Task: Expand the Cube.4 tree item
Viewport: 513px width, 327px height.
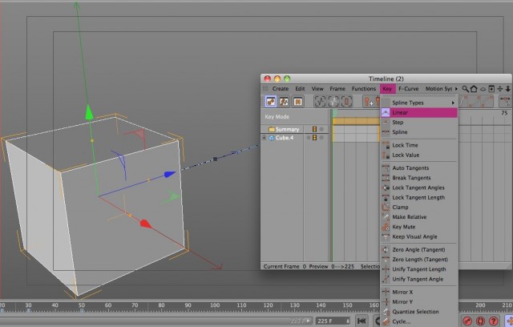Action: [x=264, y=138]
